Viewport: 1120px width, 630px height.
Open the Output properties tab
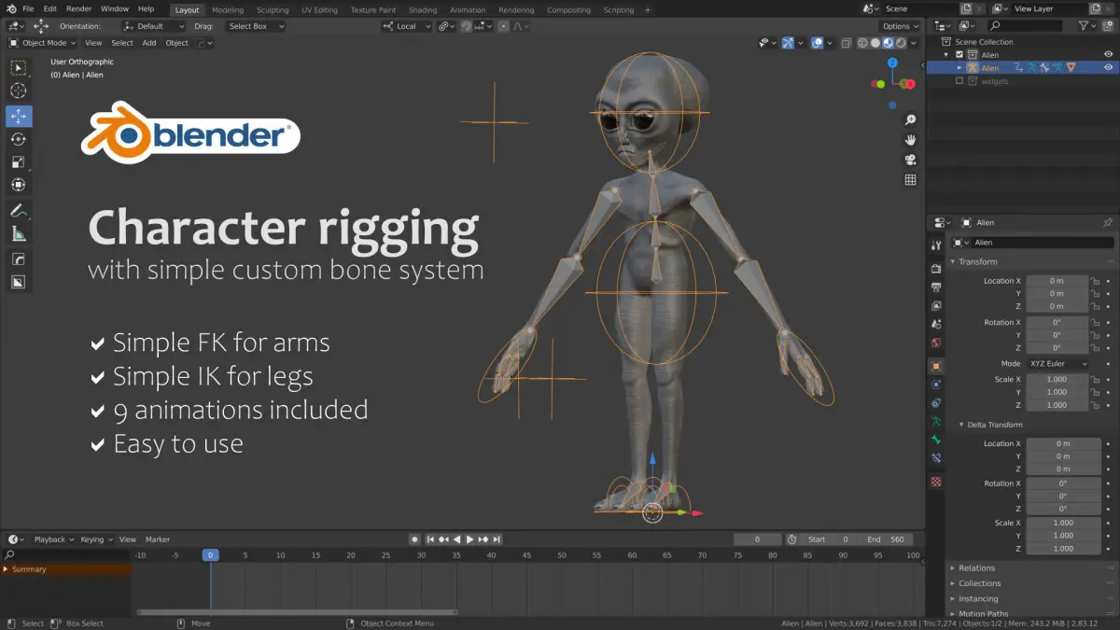coord(936,287)
